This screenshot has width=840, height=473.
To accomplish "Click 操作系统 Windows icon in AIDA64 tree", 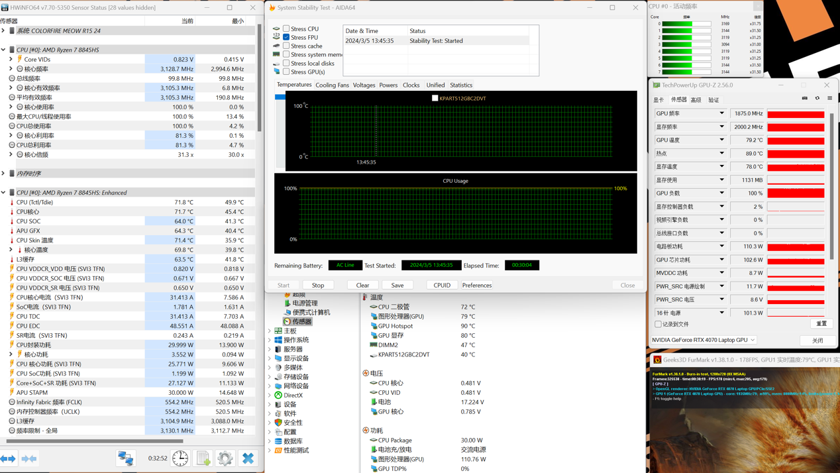I will [x=278, y=340].
